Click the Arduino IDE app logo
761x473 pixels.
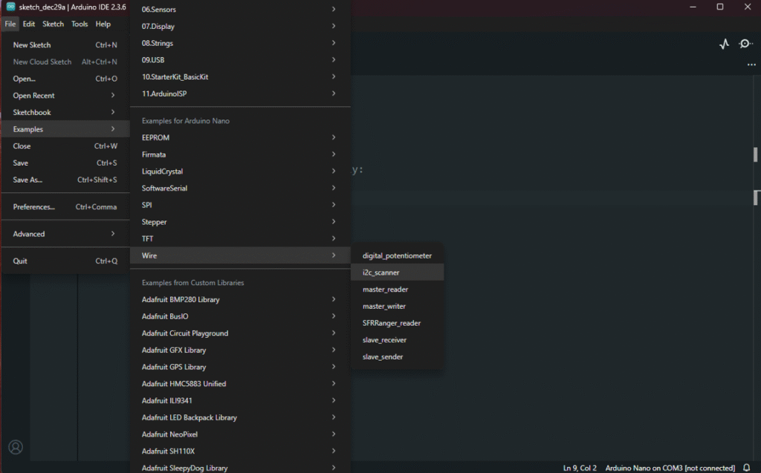pyautogui.click(x=10, y=7)
